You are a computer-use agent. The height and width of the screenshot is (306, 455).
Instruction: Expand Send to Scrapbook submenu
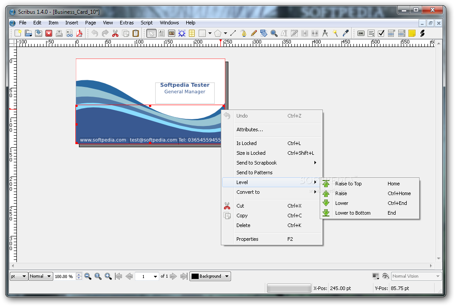tap(272, 163)
